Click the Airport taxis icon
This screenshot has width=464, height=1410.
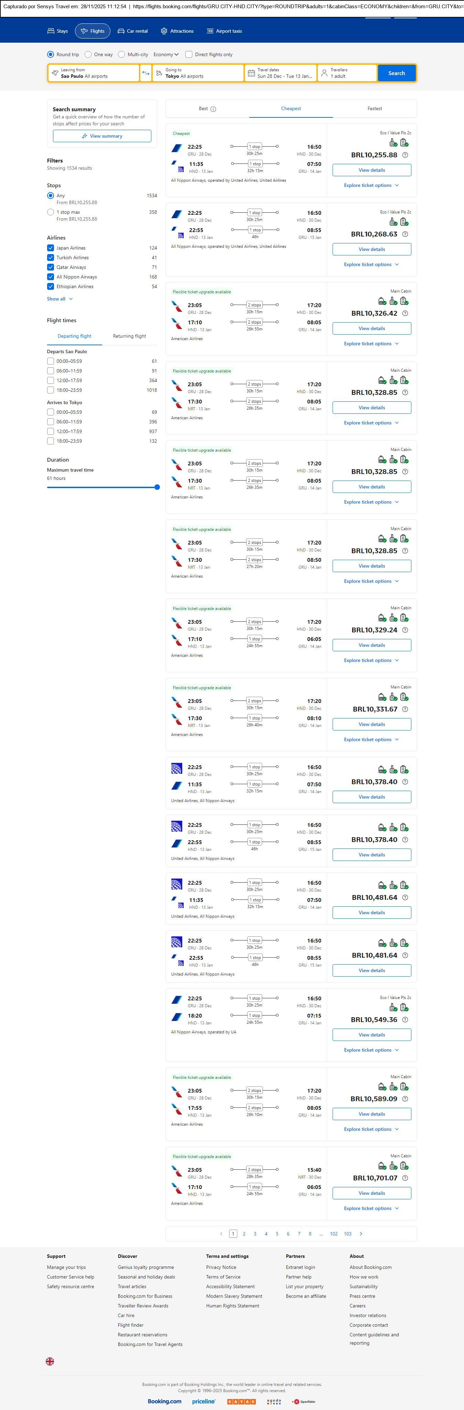pyautogui.click(x=209, y=31)
